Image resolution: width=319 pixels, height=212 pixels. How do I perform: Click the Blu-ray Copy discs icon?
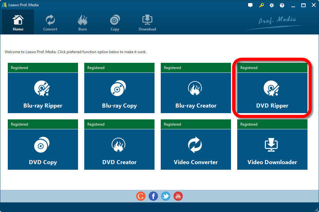click(x=118, y=88)
